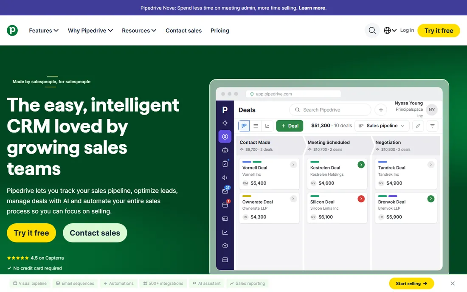Image resolution: width=467 pixels, height=292 pixels.
Task: Click the green Brenvok Deal status arrow
Action: pos(430,199)
